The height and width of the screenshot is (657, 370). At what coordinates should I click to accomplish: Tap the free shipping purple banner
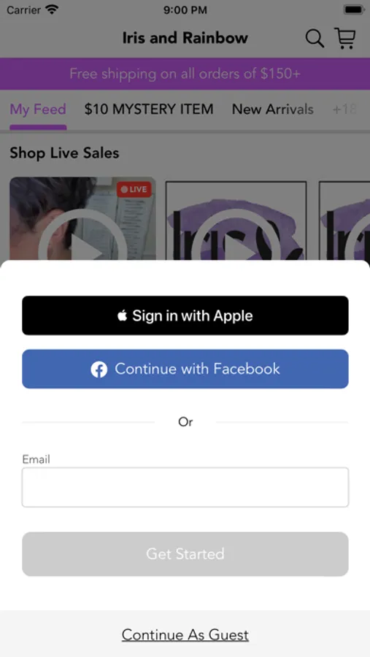pyautogui.click(x=185, y=74)
